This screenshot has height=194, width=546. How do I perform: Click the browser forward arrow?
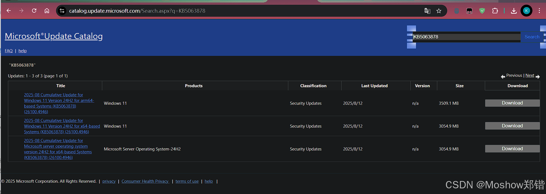tap(21, 11)
